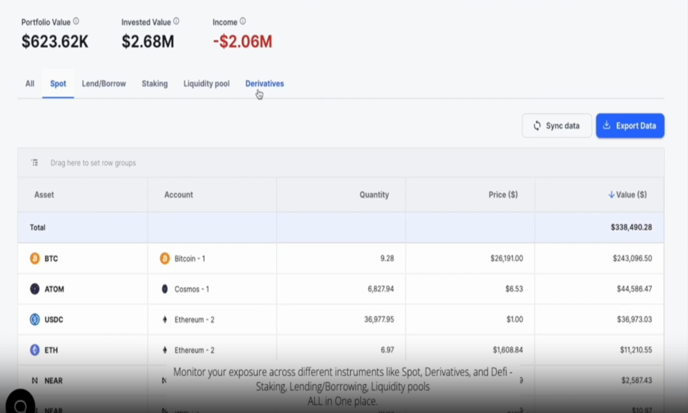The width and height of the screenshot is (688, 413).
Task: Open the Staking tab
Action: point(155,84)
